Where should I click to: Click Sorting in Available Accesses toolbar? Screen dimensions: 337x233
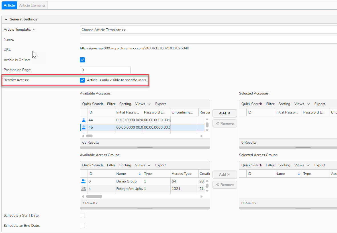pyautogui.click(x=125, y=104)
